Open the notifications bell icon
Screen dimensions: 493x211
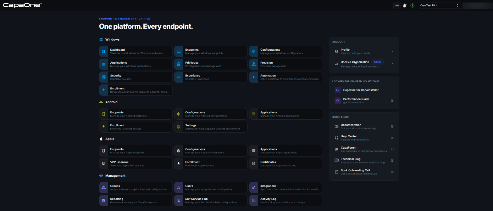(405, 5)
